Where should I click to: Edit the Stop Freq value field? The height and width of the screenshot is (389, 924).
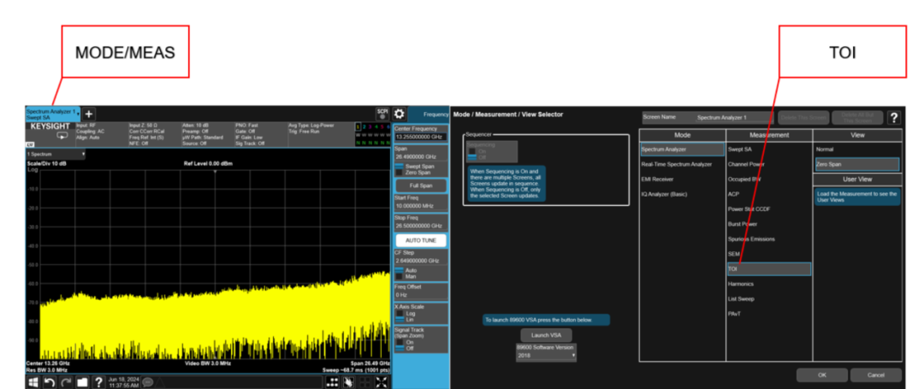(421, 226)
